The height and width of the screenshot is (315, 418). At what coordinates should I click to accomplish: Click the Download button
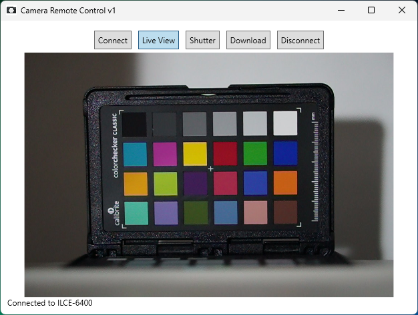click(x=248, y=40)
